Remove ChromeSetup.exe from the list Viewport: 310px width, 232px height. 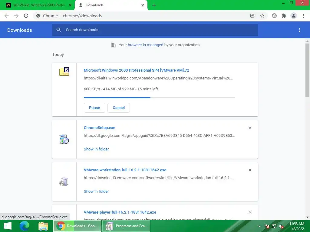coord(250,128)
